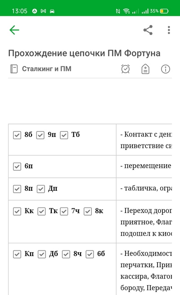Viewport: 180px width, 295px height.
Task: Edit the note title Прохождение цепочки ПМ Фортуна
Action: point(84,53)
